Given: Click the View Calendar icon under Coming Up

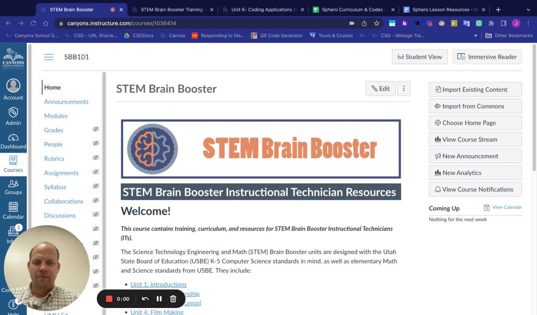Looking at the screenshot, I should 486,207.
